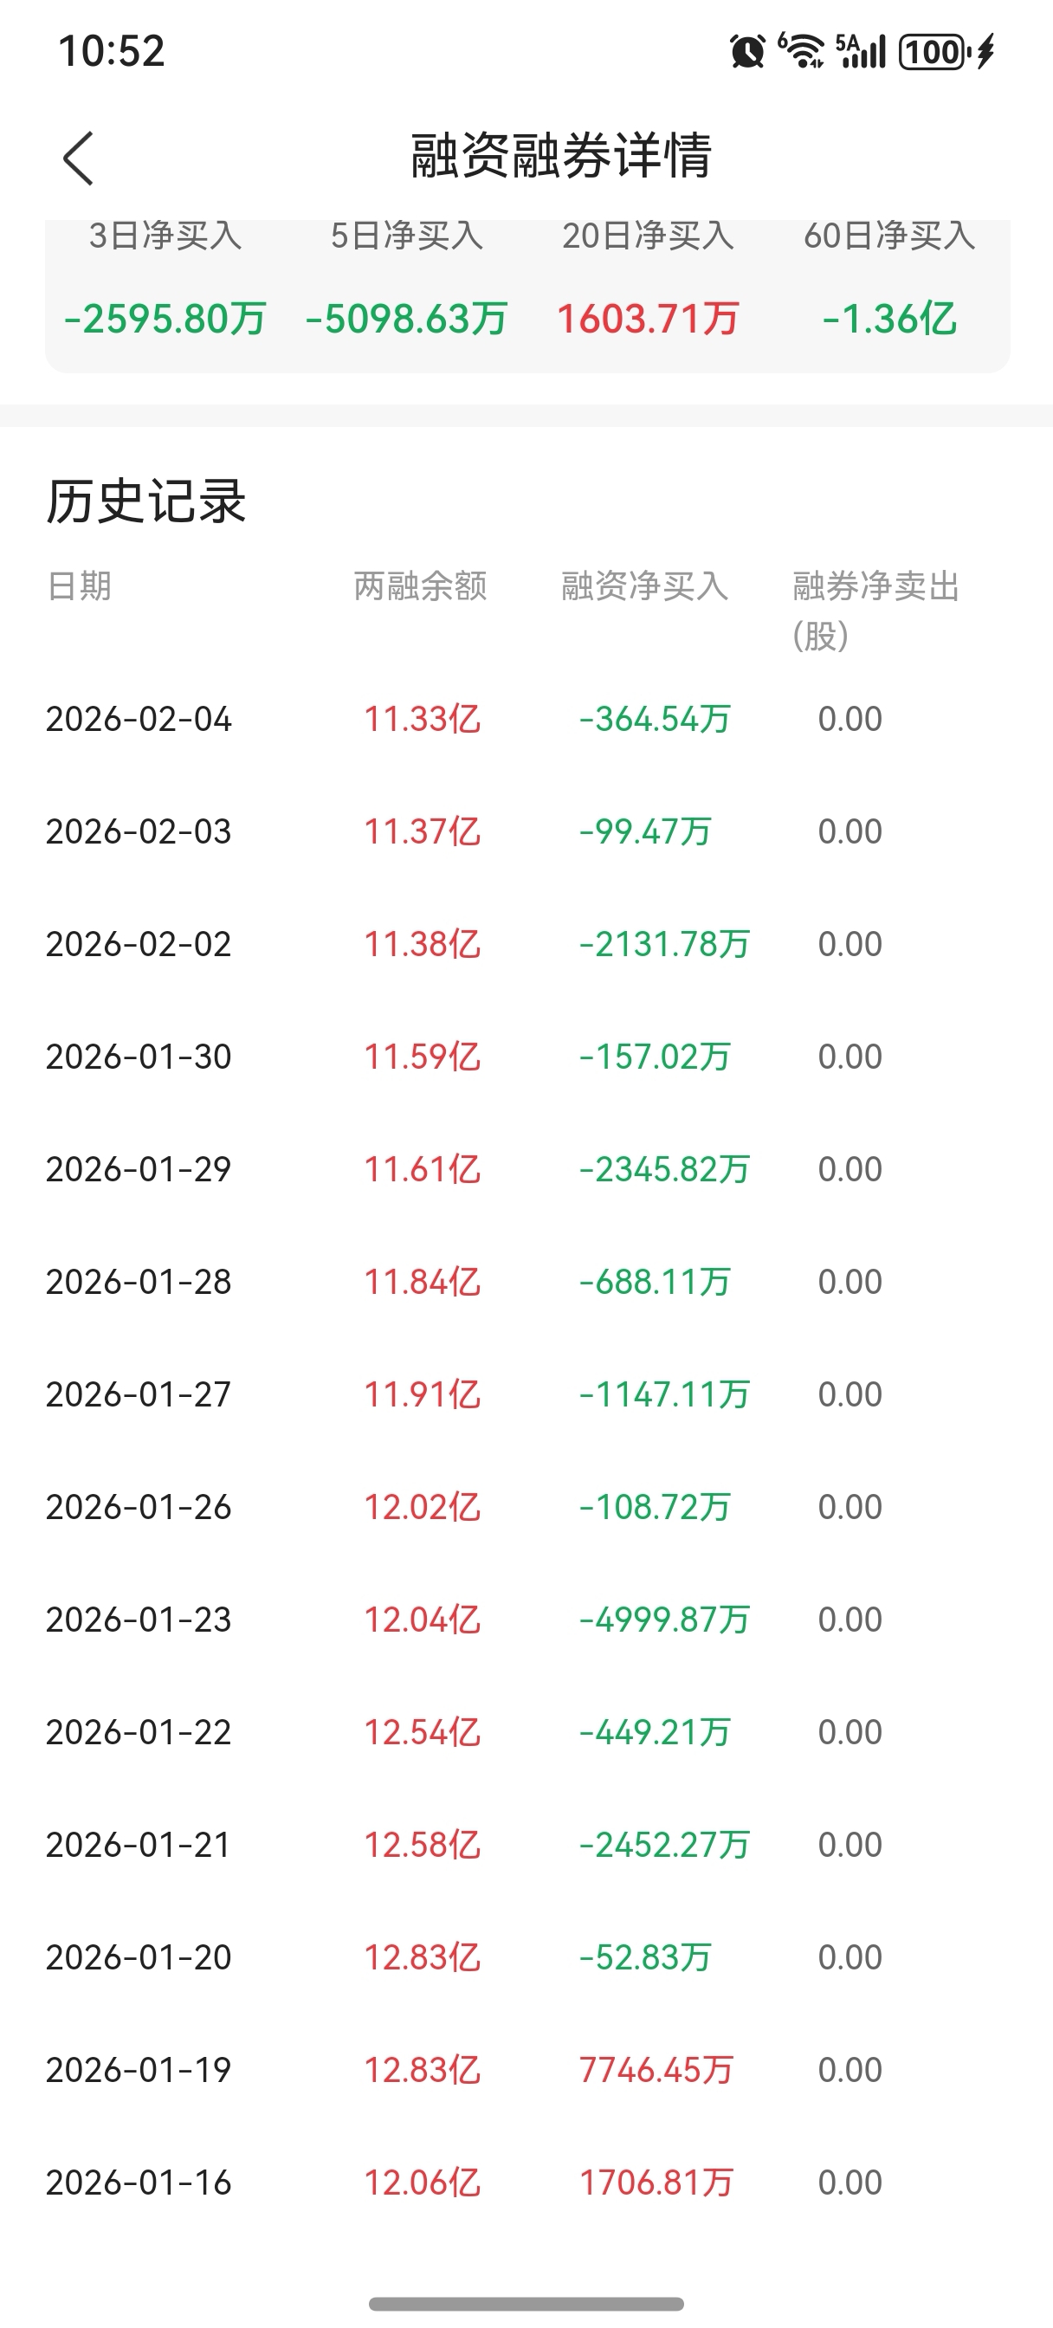
Task: Select the 3日净买入 summary value
Action: pyautogui.click(x=165, y=319)
